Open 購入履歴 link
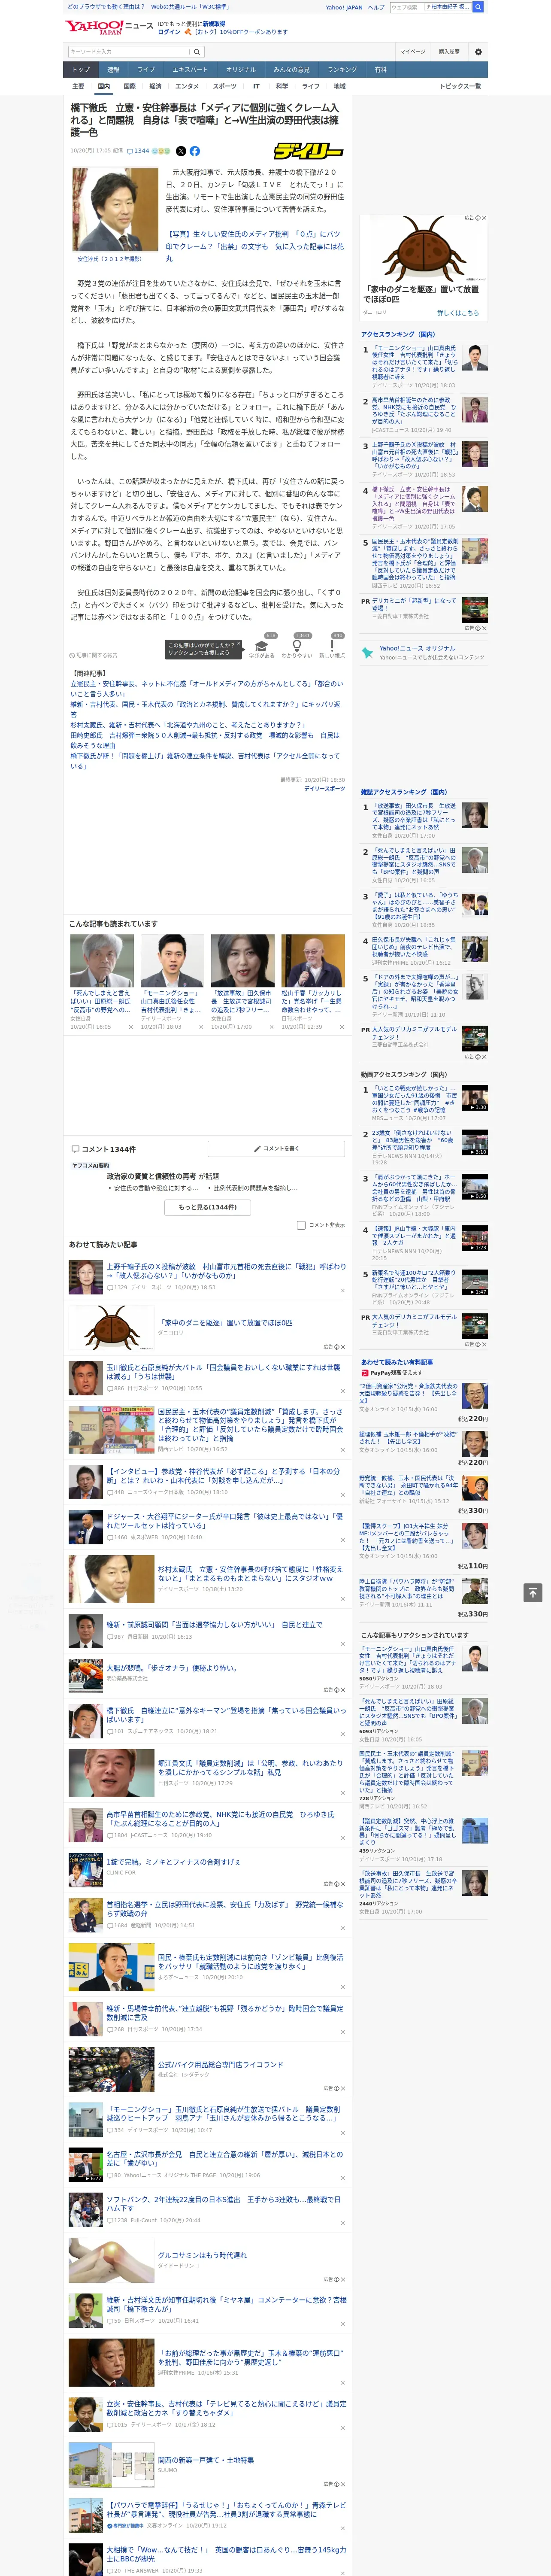This screenshot has height=2576, width=551. [449, 52]
